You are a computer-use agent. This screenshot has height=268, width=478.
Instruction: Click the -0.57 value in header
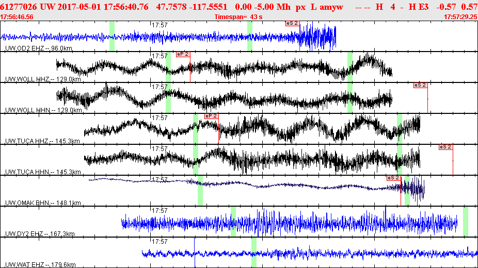tap(446, 7)
